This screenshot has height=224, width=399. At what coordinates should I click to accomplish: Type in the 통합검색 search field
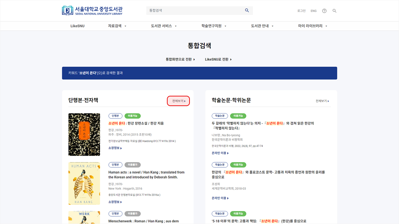[195, 10]
